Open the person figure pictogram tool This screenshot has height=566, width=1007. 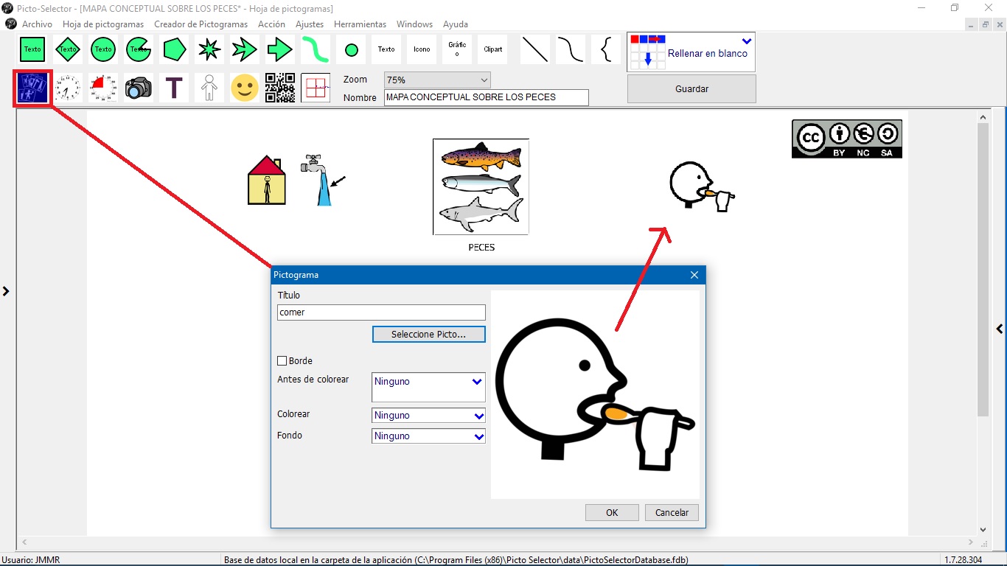click(x=209, y=87)
